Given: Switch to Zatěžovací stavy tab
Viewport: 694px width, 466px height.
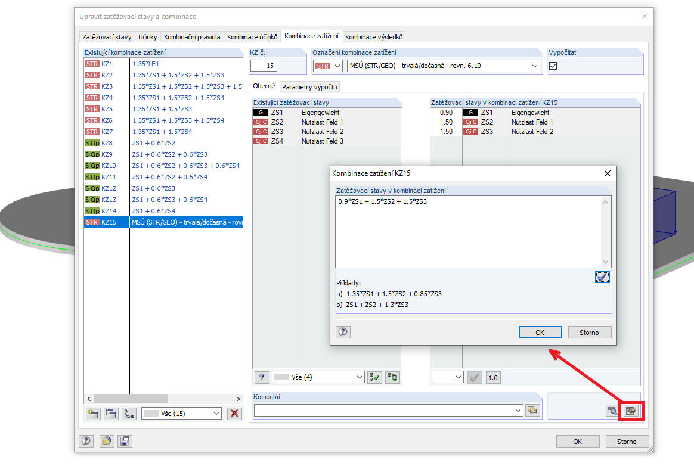Looking at the screenshot, I should pyautogui.click(x=107, y=37).
